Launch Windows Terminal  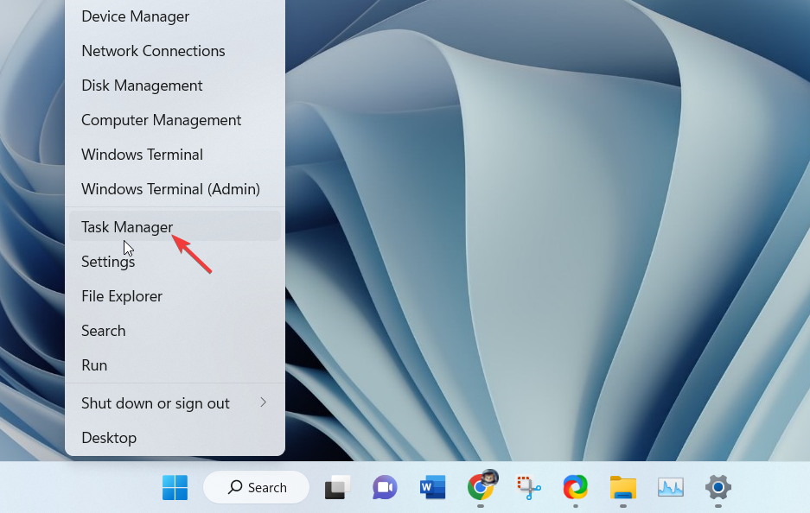175,155
